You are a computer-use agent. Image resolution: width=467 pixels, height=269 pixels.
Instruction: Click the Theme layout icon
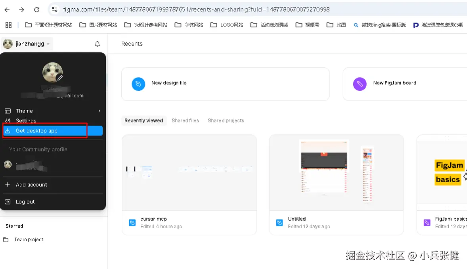click(x=8, y=111)
